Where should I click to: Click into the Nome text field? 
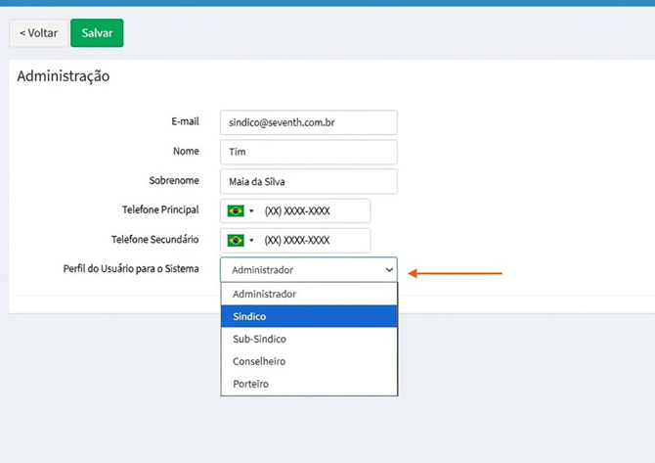[309, 152]
